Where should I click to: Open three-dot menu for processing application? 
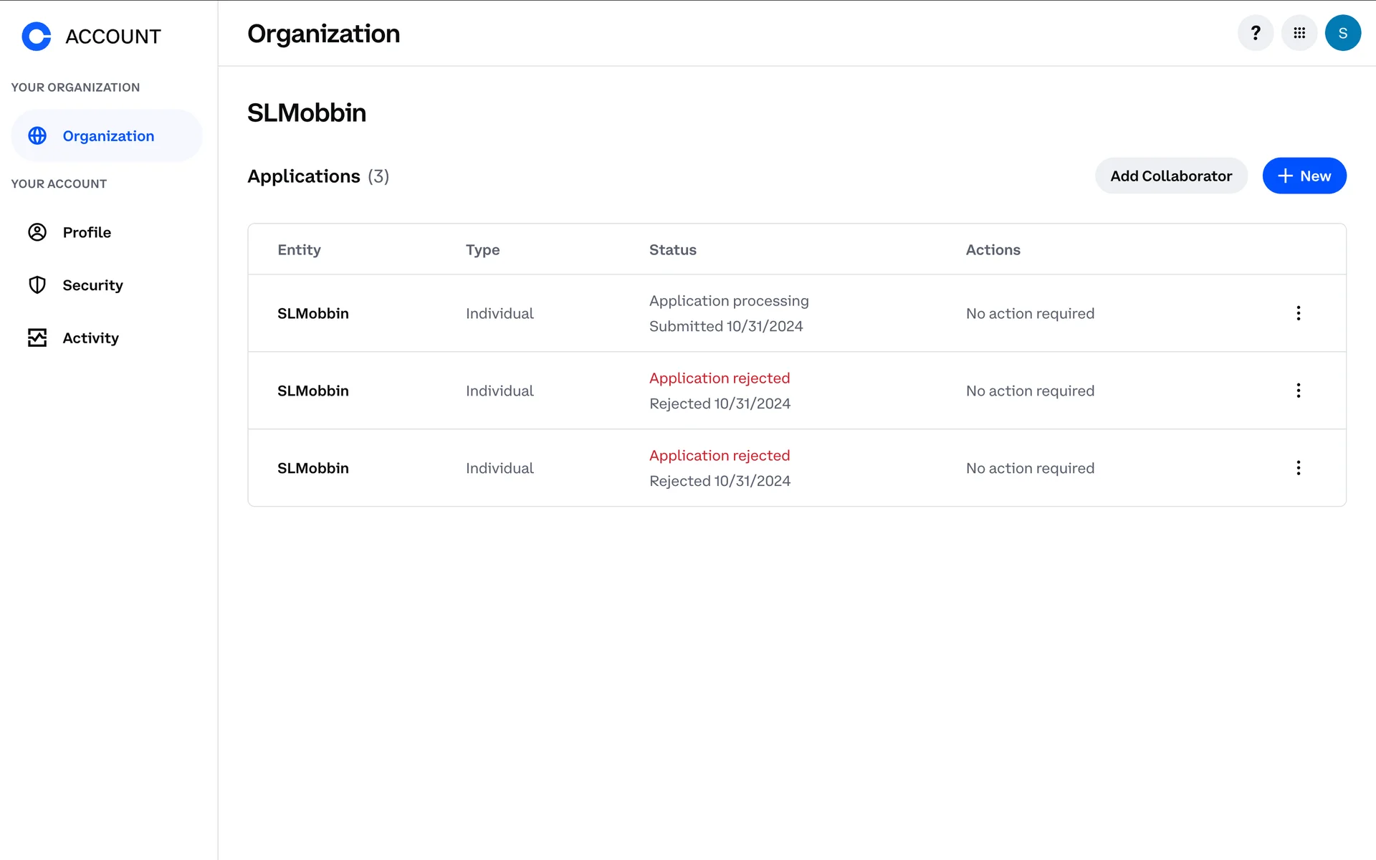tap(1298, 313)
